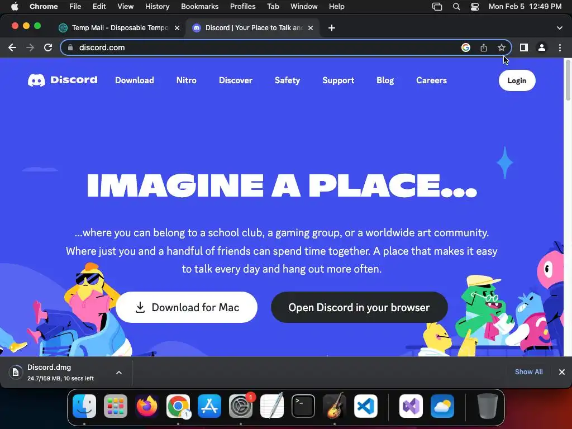Viewport: 572px width, 429px height.
Task: Open the App Store from the dock
Action: pos(209,406)
